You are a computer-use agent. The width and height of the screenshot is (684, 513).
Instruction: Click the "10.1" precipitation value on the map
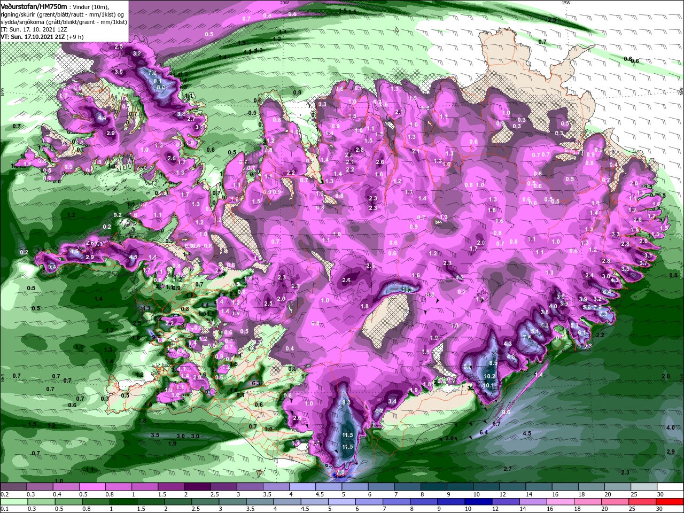click(488, 385)
